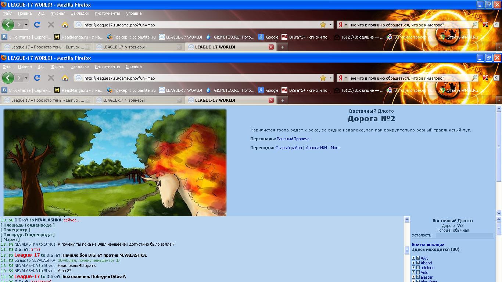This screenshot has width=502, height=282.
Task: Go to the Старый район location
Action: tap(288, 148)
